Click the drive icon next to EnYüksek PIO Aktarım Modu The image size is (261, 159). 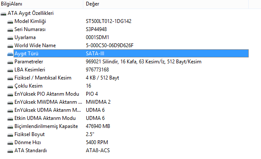[x=10, y=94]
